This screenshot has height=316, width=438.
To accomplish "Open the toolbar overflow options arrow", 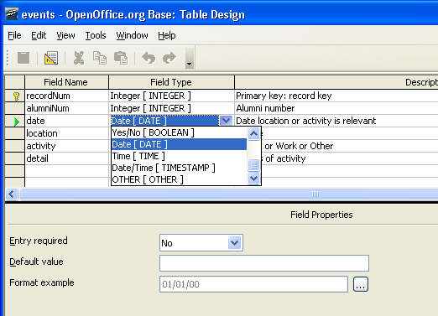I will coord(190,59).
